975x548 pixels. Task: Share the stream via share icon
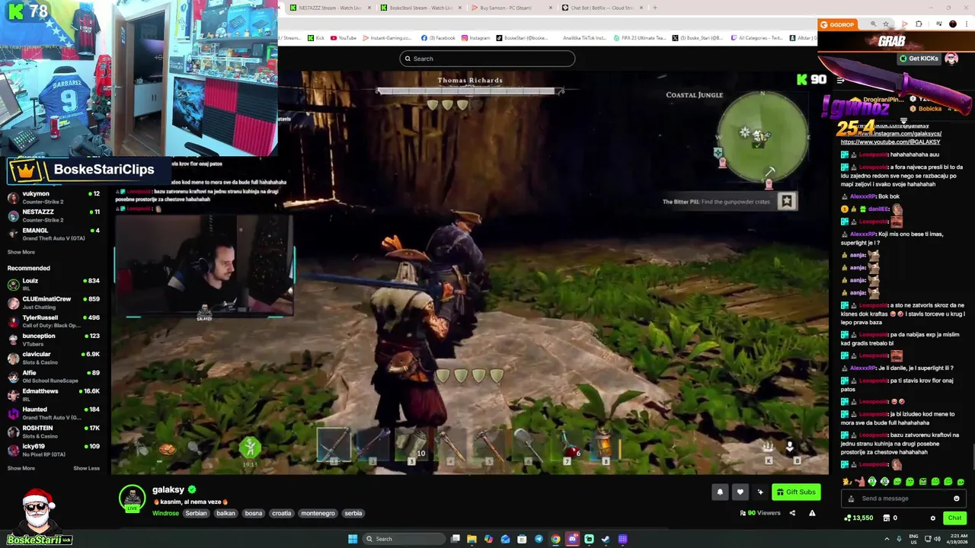(792, 513)
